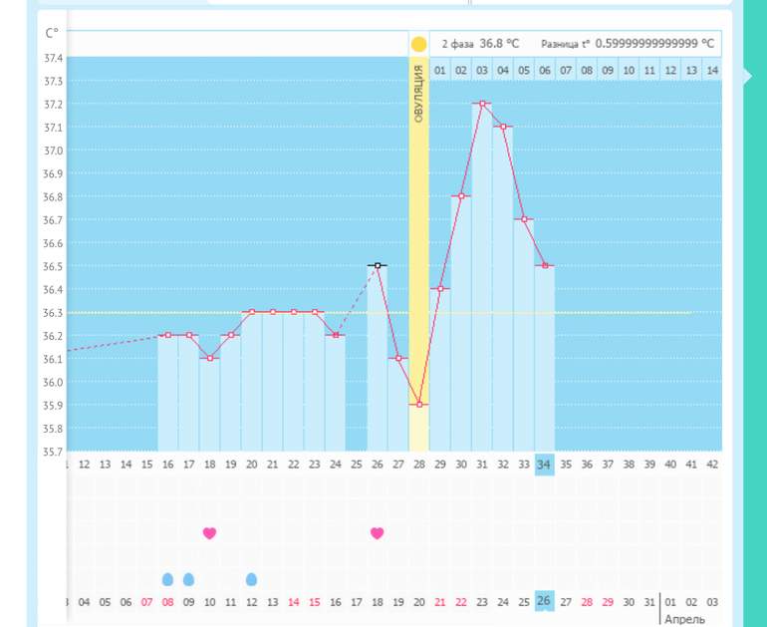This screenshot has height=627, width=767.
Task: Select the 35.9 lowest temperature point
Action: (x=419, y=405)
